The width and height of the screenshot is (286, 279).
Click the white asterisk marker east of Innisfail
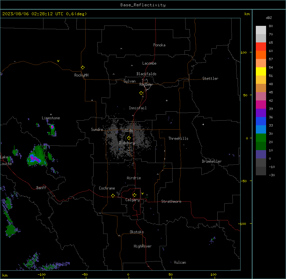coord(167,100)
